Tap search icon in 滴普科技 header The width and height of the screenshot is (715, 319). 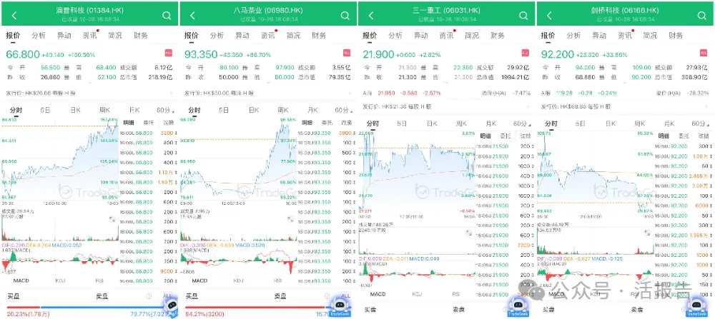coord(166,15)
